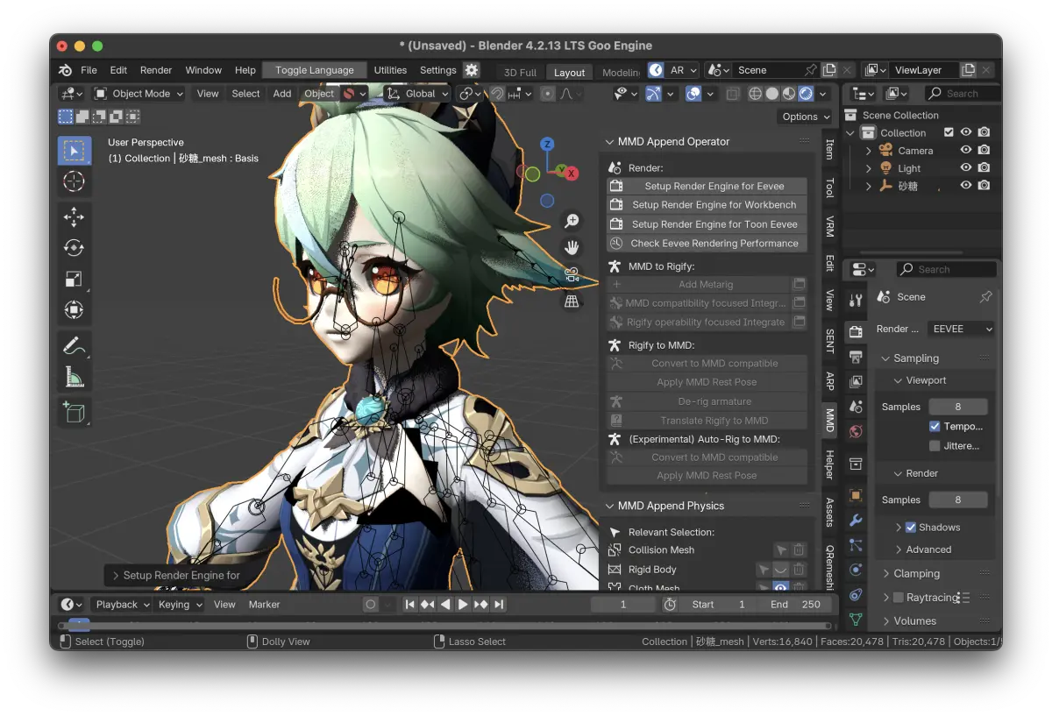
Task: Switch to the 3D Full workspace tab
Action: pyautogui.click(x=521, y=73)
